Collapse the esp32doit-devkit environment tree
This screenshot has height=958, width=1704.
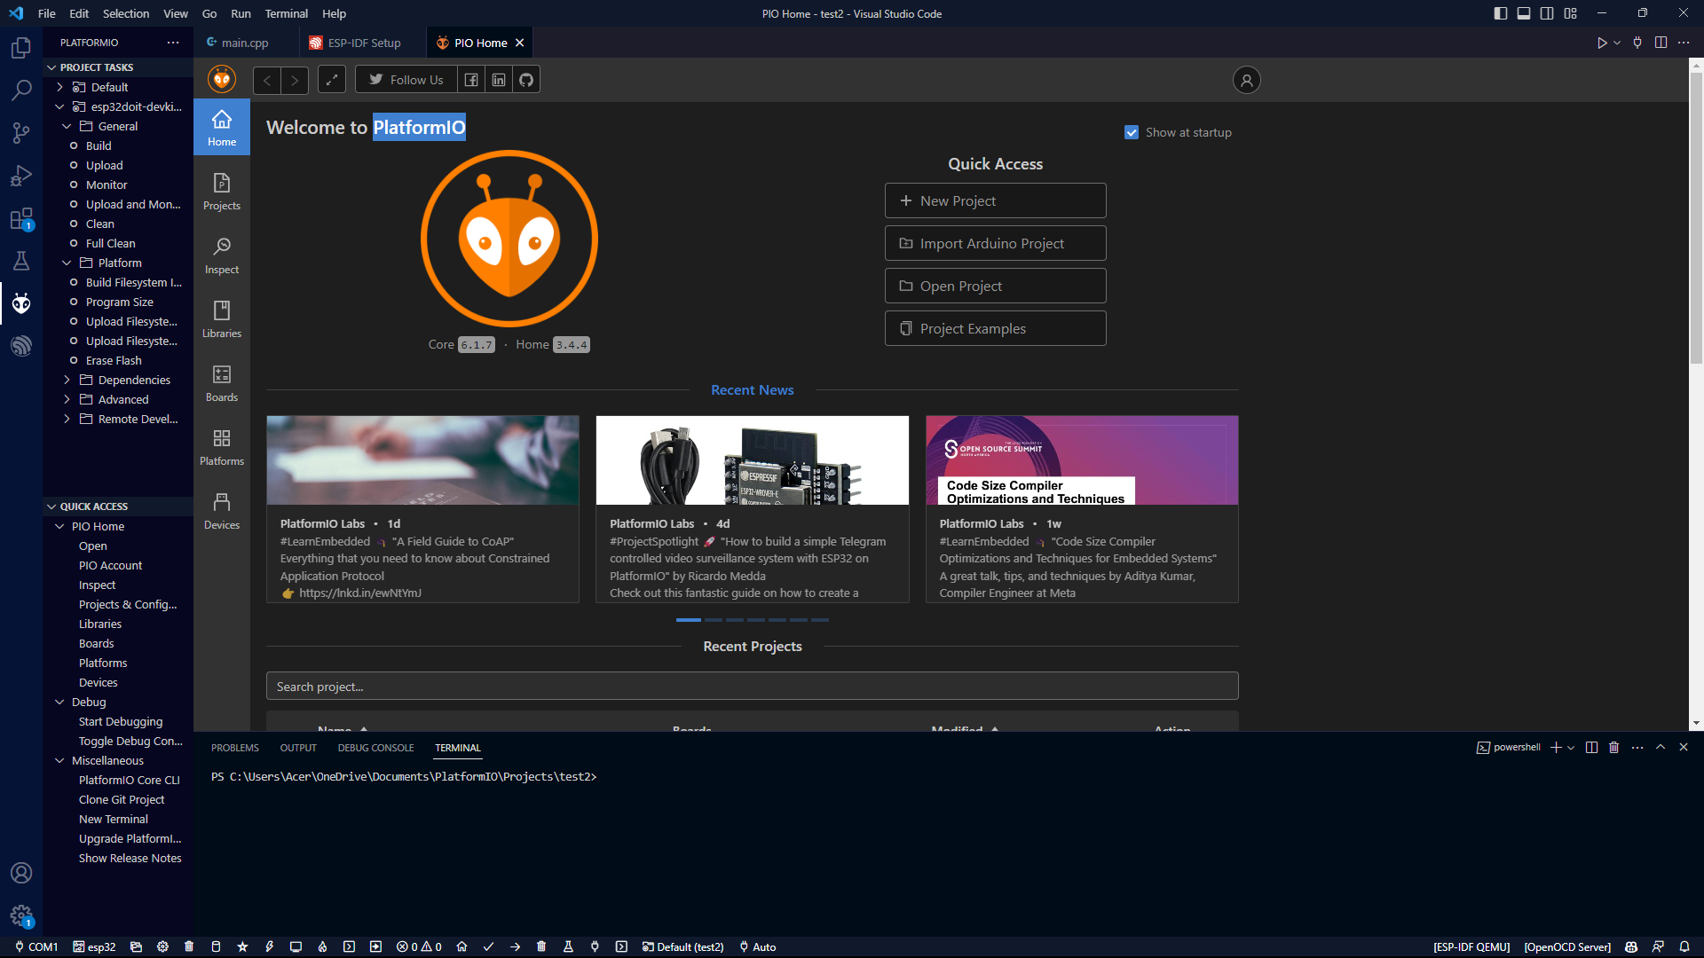coord(59,106)
